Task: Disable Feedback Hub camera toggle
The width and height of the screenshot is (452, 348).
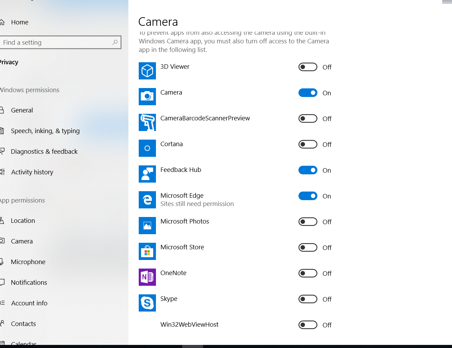Action: 308,170
